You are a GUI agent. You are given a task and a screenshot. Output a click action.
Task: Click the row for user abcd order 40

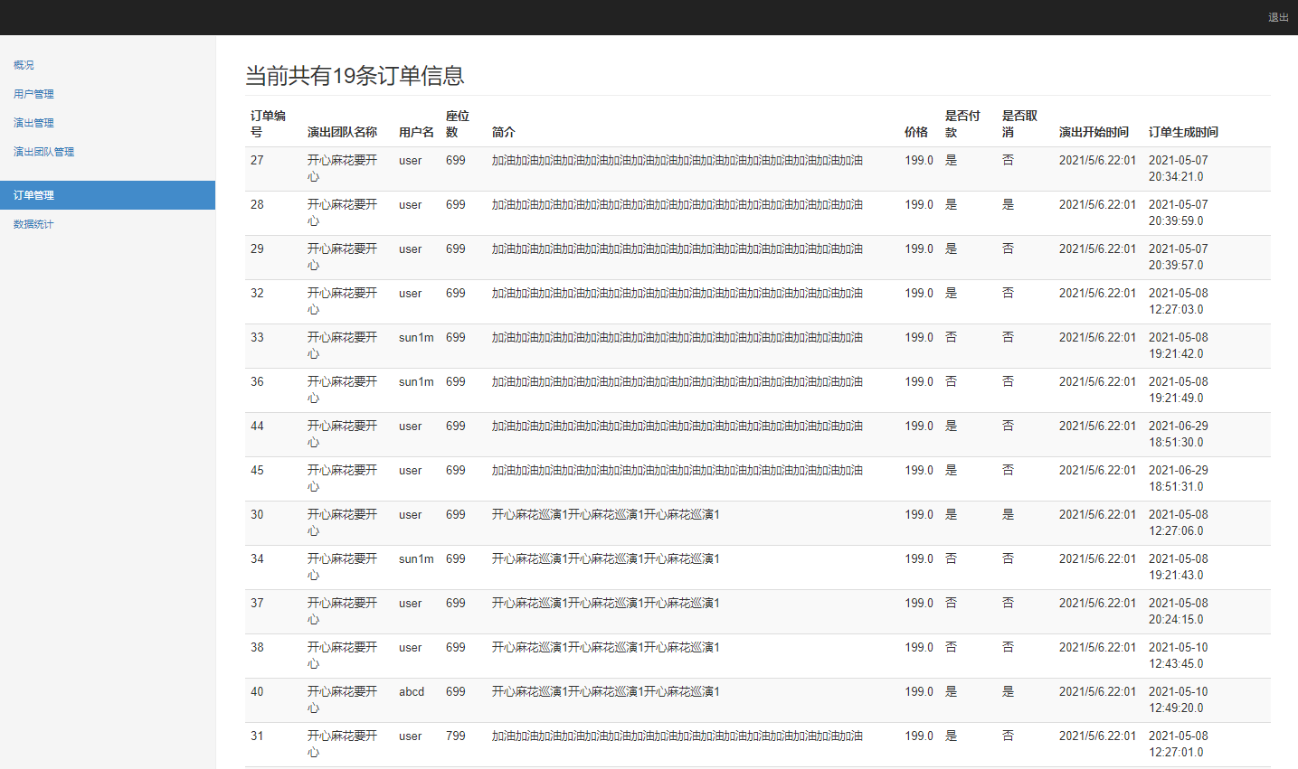click(x=633, y=699)
